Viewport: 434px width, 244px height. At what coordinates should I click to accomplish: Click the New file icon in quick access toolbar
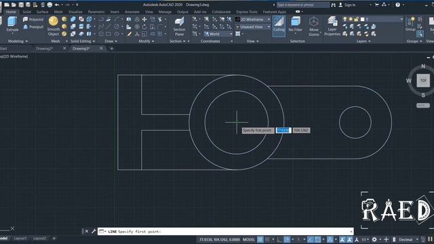[7, 5]
